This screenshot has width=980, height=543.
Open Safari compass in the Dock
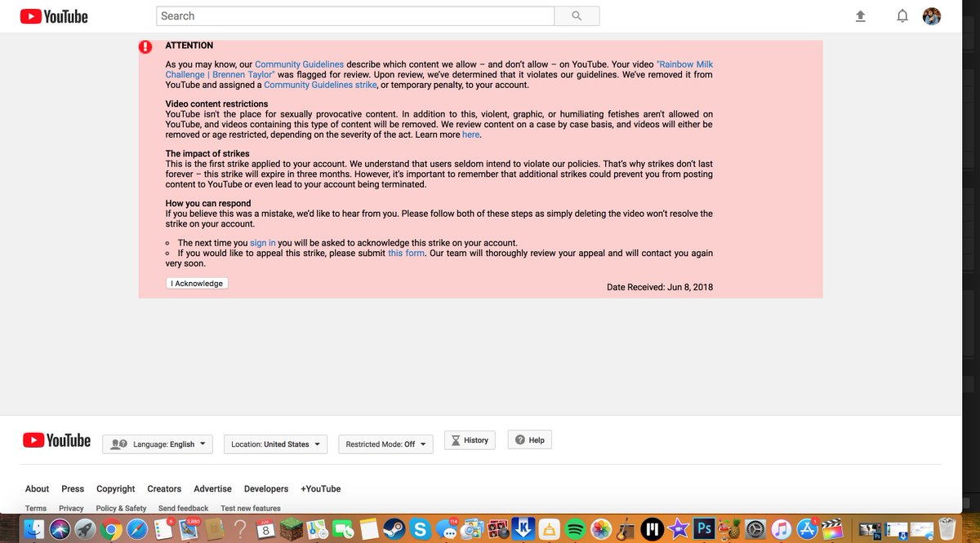point(137,529)
